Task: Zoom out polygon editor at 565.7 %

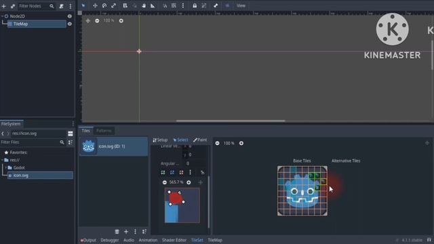Action: pos(165,182)
